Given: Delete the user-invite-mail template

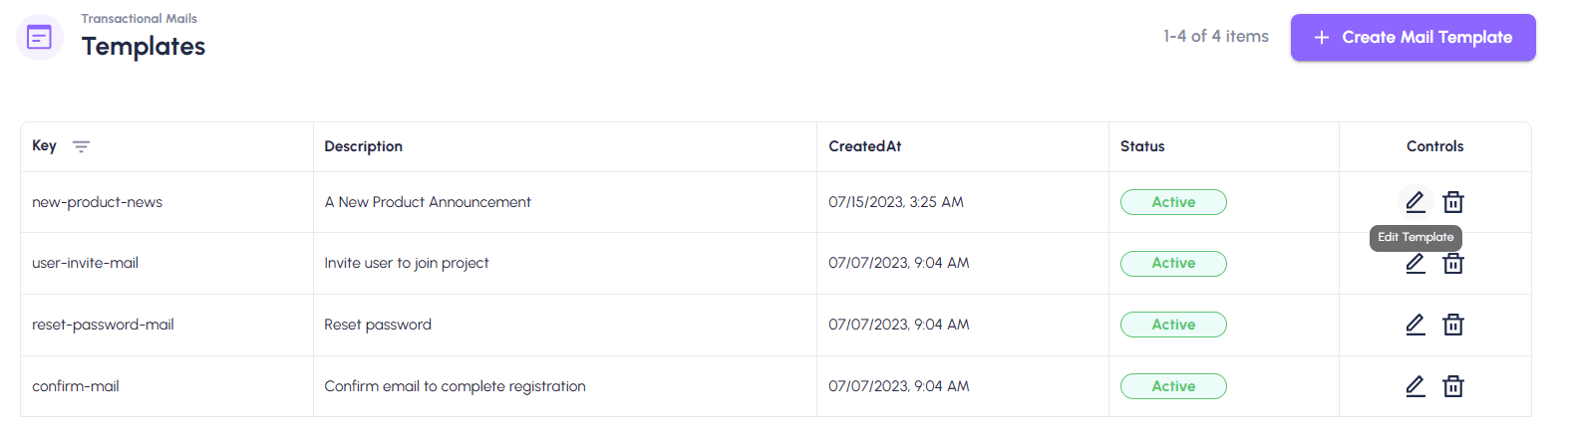Looking at the screenshot, I should (x=1453, y=264).
